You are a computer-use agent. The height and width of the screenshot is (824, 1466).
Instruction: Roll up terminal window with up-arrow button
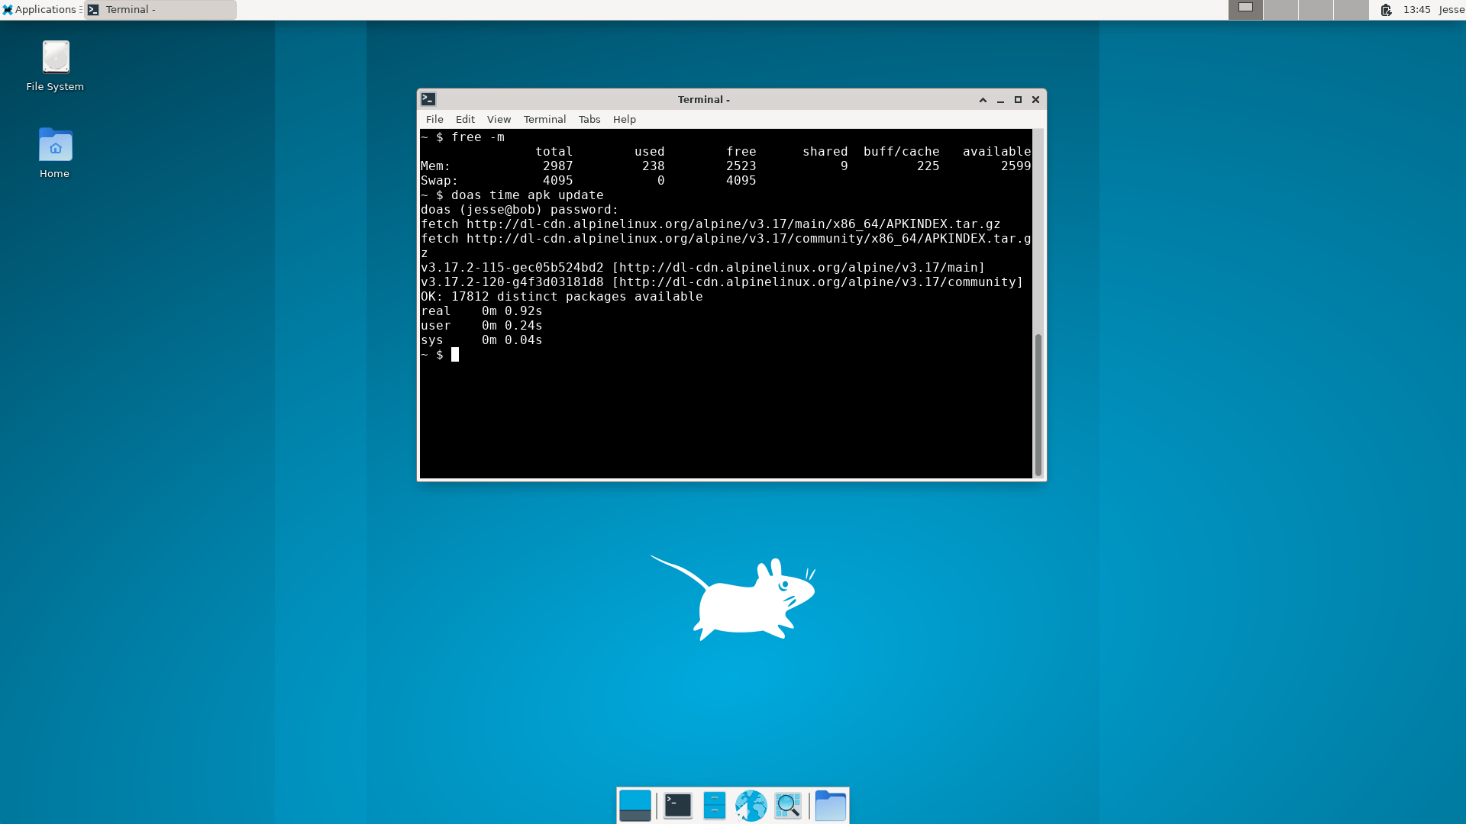click(983, 100)
